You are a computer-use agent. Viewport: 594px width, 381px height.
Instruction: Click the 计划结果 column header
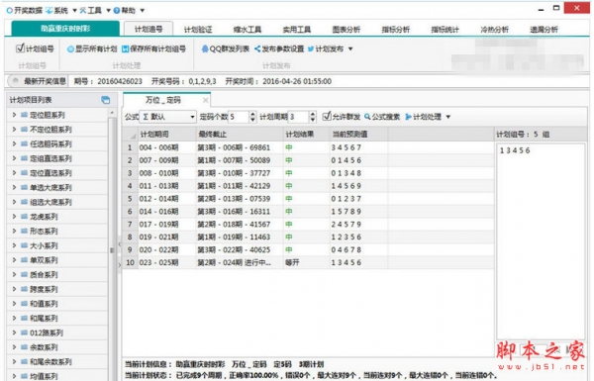point(307,134)
